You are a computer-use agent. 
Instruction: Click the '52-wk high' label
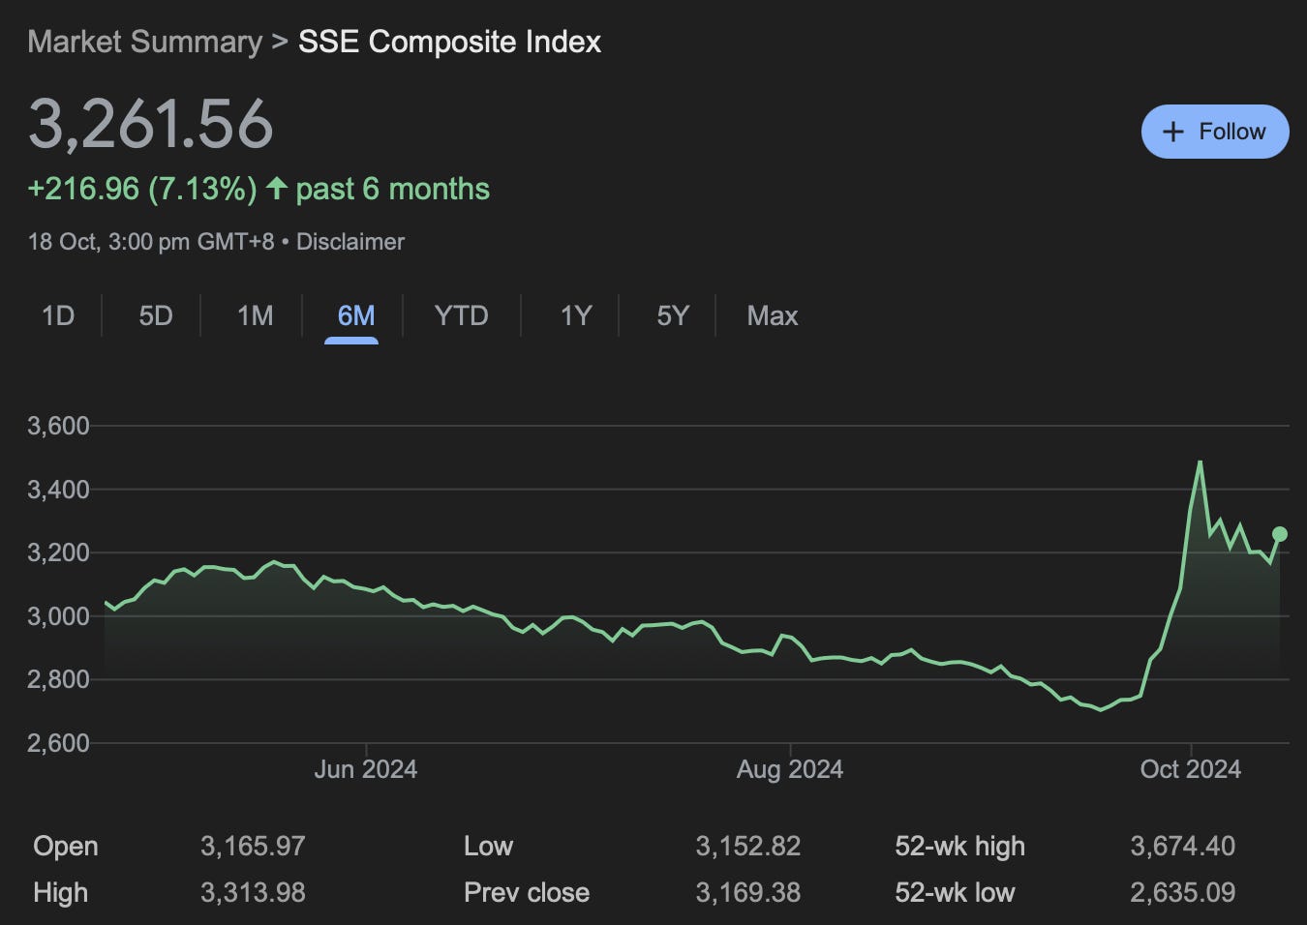tap(959, 847)
